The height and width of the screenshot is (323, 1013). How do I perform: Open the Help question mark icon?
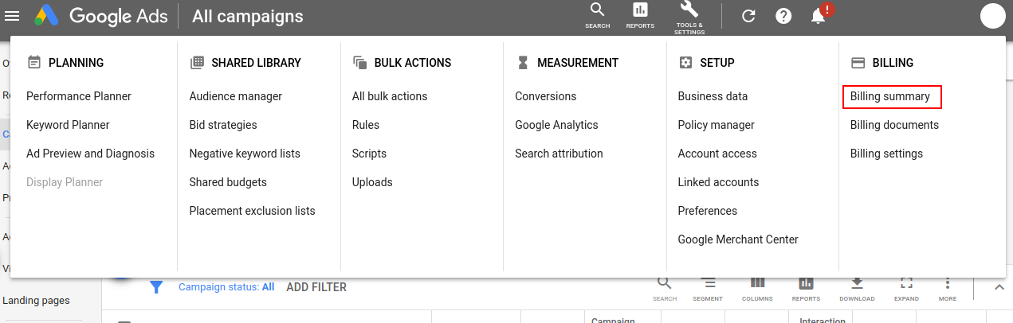tap(783, 16)
